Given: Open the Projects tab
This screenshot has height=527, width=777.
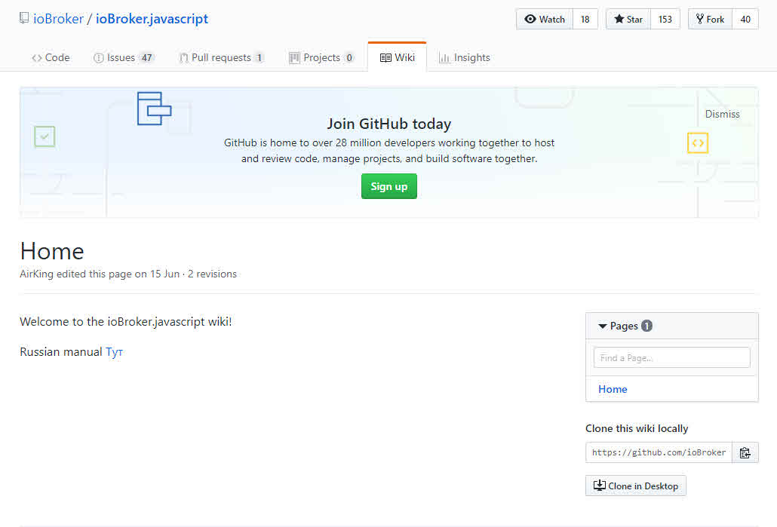Looking at the screenshot, I should click(x=321, y=57).
